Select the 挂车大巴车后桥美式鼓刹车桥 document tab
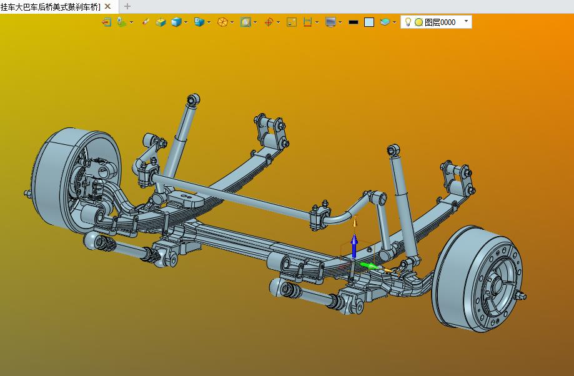The image size is (574, 376). coord(51,7)
